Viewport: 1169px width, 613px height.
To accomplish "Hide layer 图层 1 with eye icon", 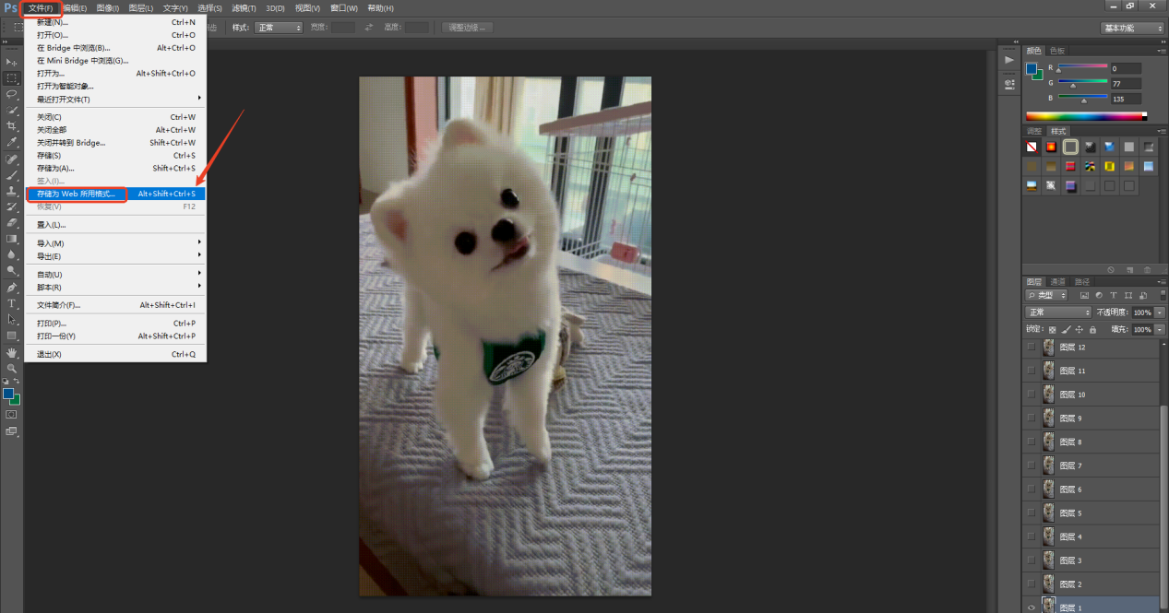I will tap(1032, 607).
